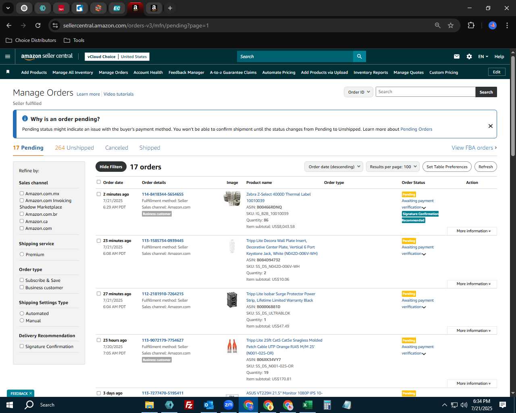Screen dimensions: 516x413
Task: Click the Refresh button
Action: 485,167
